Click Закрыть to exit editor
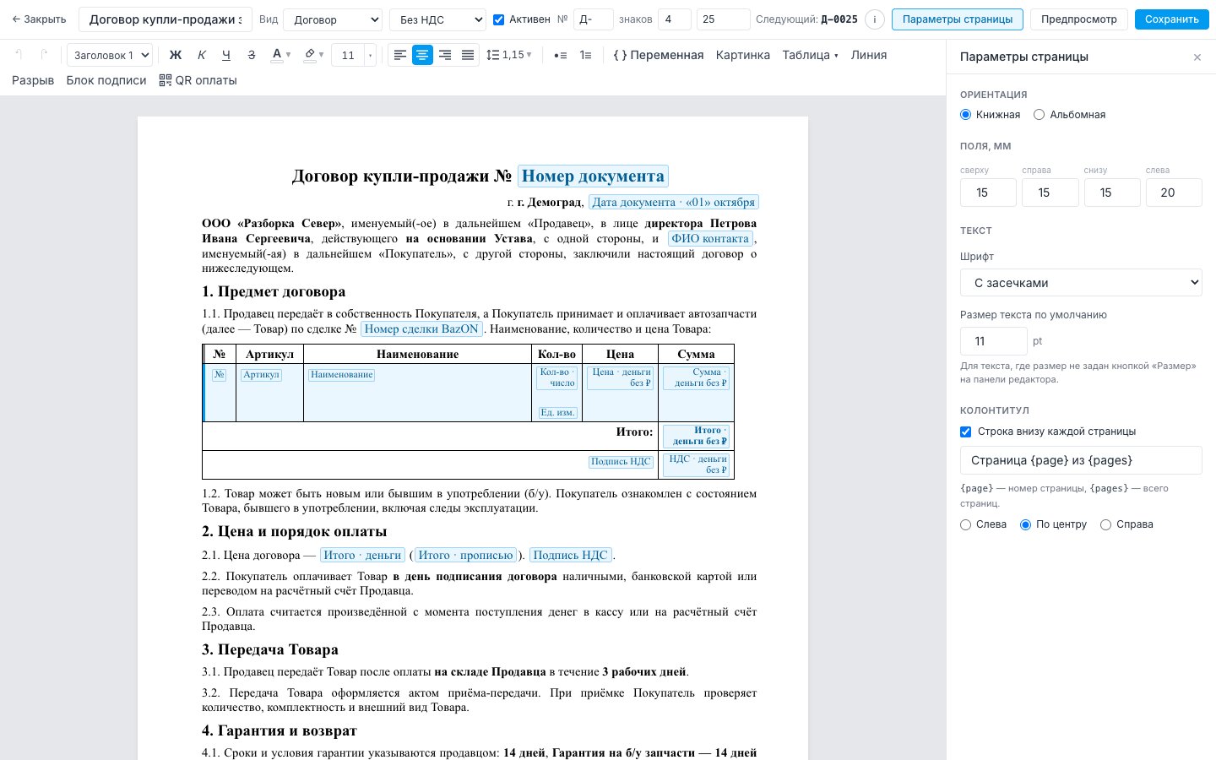The image size is (1216, 760). [39, 19]
